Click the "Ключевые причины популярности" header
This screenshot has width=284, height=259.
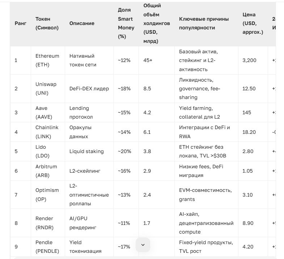coord(204,23)
